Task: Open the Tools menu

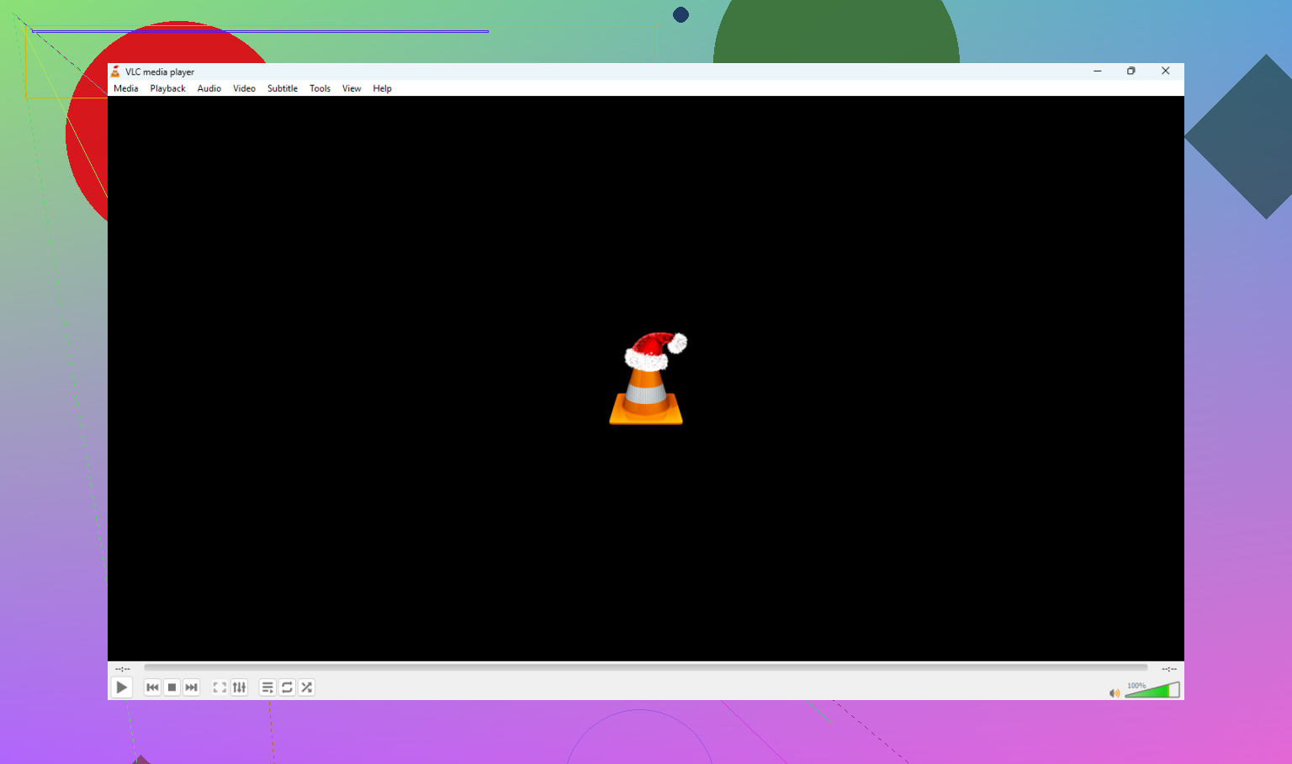Action: tap(320, 88)
